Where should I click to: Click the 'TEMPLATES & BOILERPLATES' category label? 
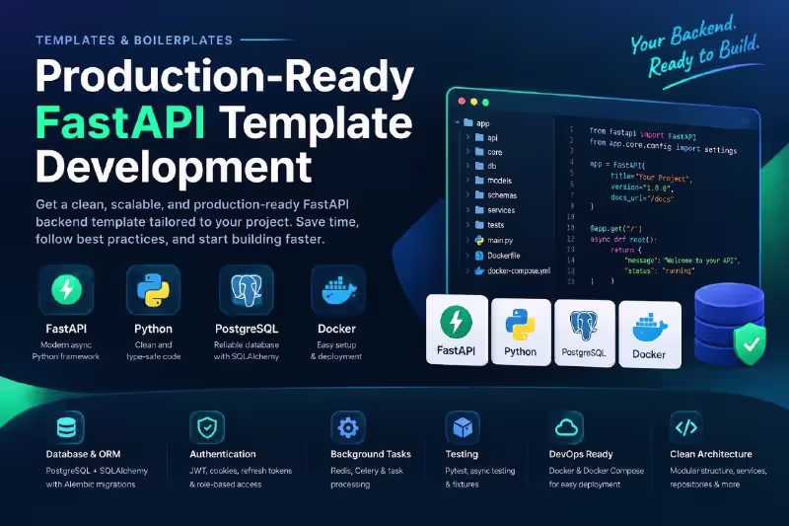click(x=134, y=40)
